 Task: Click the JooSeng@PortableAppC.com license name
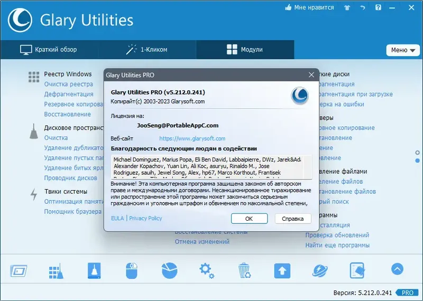178,126
